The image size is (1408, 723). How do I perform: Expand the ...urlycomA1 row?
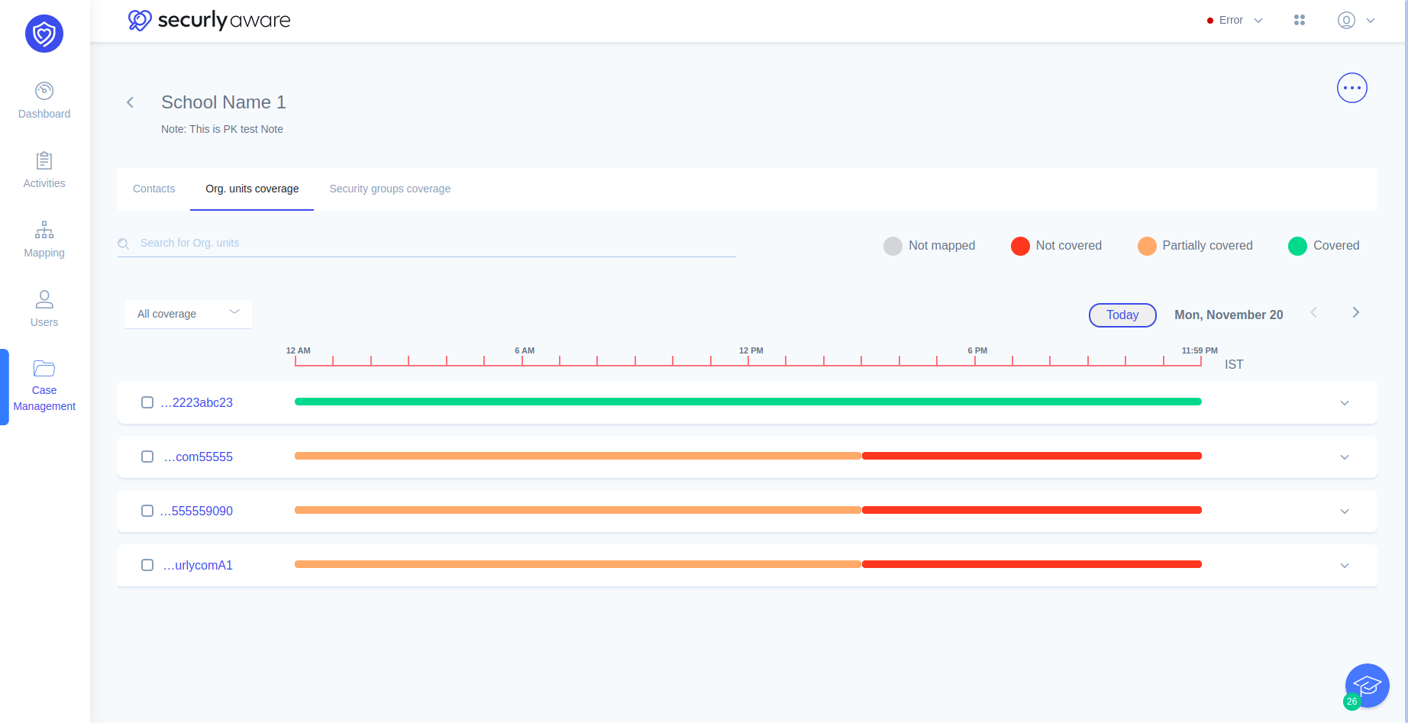1345,566
